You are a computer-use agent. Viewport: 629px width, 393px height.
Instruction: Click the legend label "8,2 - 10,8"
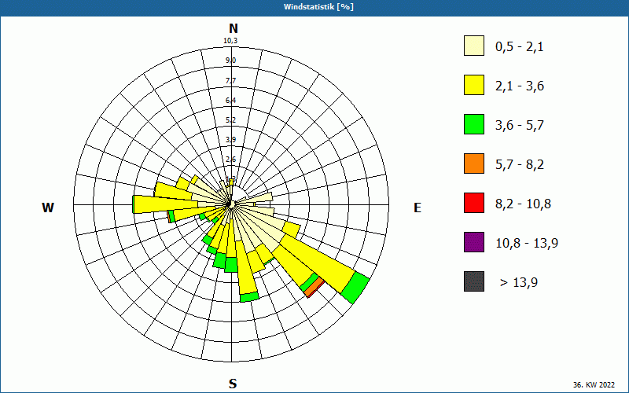[x=523, y=204]
